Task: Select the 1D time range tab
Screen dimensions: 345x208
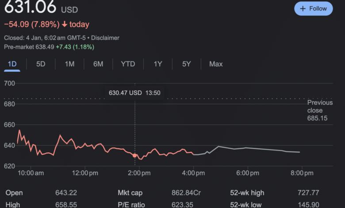Action: [12, 64]
